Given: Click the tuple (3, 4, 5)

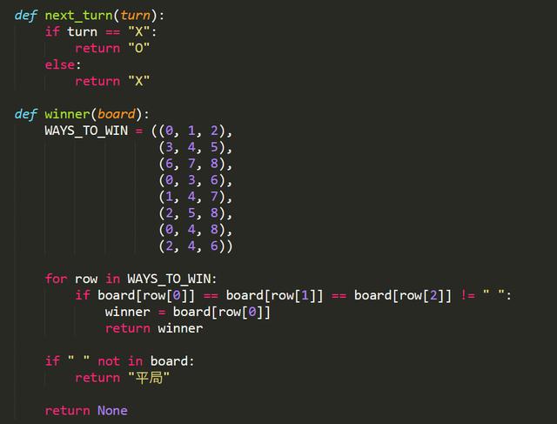Looking at the screenshot, I should tap(191, 147).
